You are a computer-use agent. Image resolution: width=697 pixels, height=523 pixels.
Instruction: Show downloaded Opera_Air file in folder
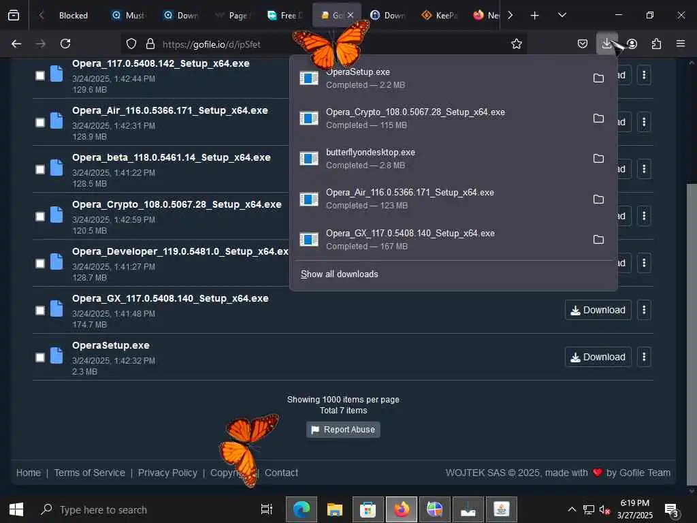pos(598,200)
